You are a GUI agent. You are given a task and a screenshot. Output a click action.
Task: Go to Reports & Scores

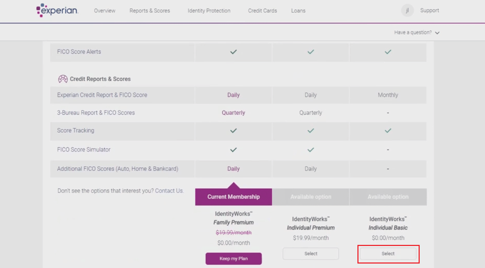[x=150, y=11]
